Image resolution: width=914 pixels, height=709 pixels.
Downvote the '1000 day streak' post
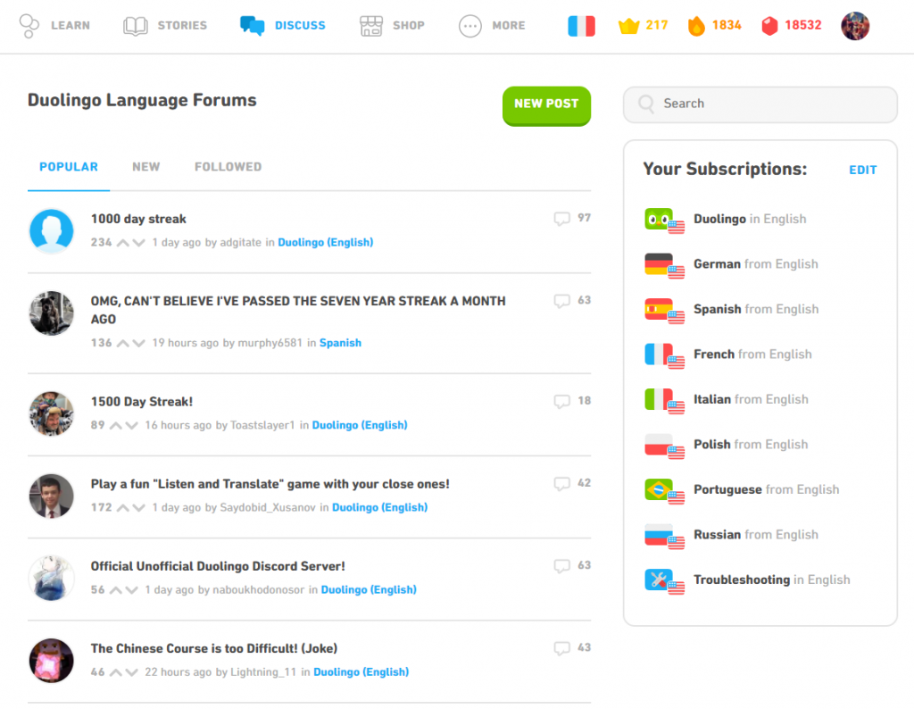point(138,243)
